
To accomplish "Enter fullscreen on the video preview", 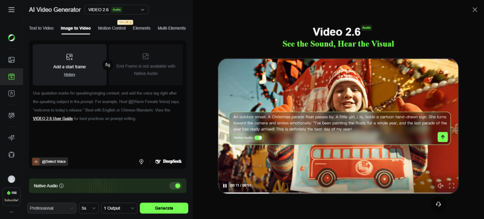I will (x=451, y=185).
